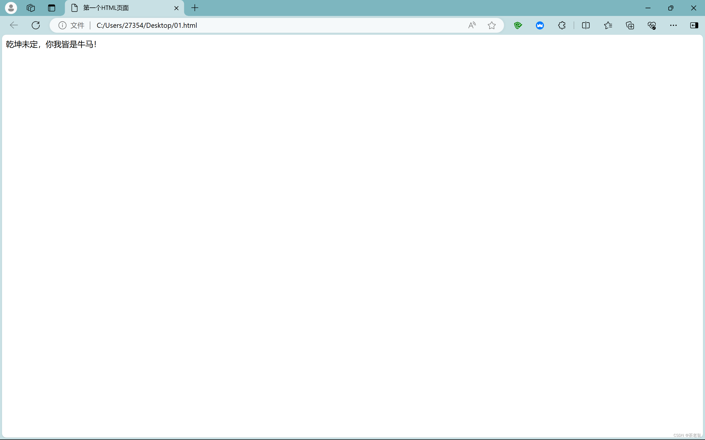Open the green shield extension
The height and width of the screenshot is (440, 705).
(x=518, y=25)
